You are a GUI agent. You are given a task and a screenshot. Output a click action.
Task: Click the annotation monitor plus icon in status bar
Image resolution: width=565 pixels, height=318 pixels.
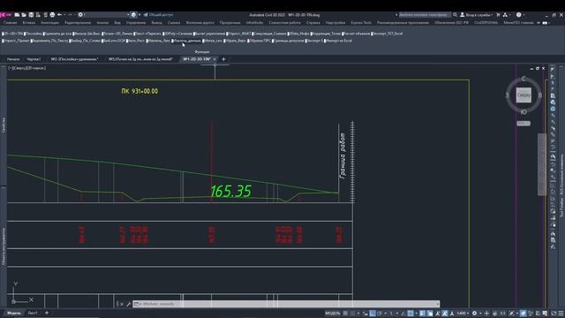coord(486,314)
